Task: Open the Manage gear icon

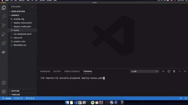Action: [x=4, y=92]
